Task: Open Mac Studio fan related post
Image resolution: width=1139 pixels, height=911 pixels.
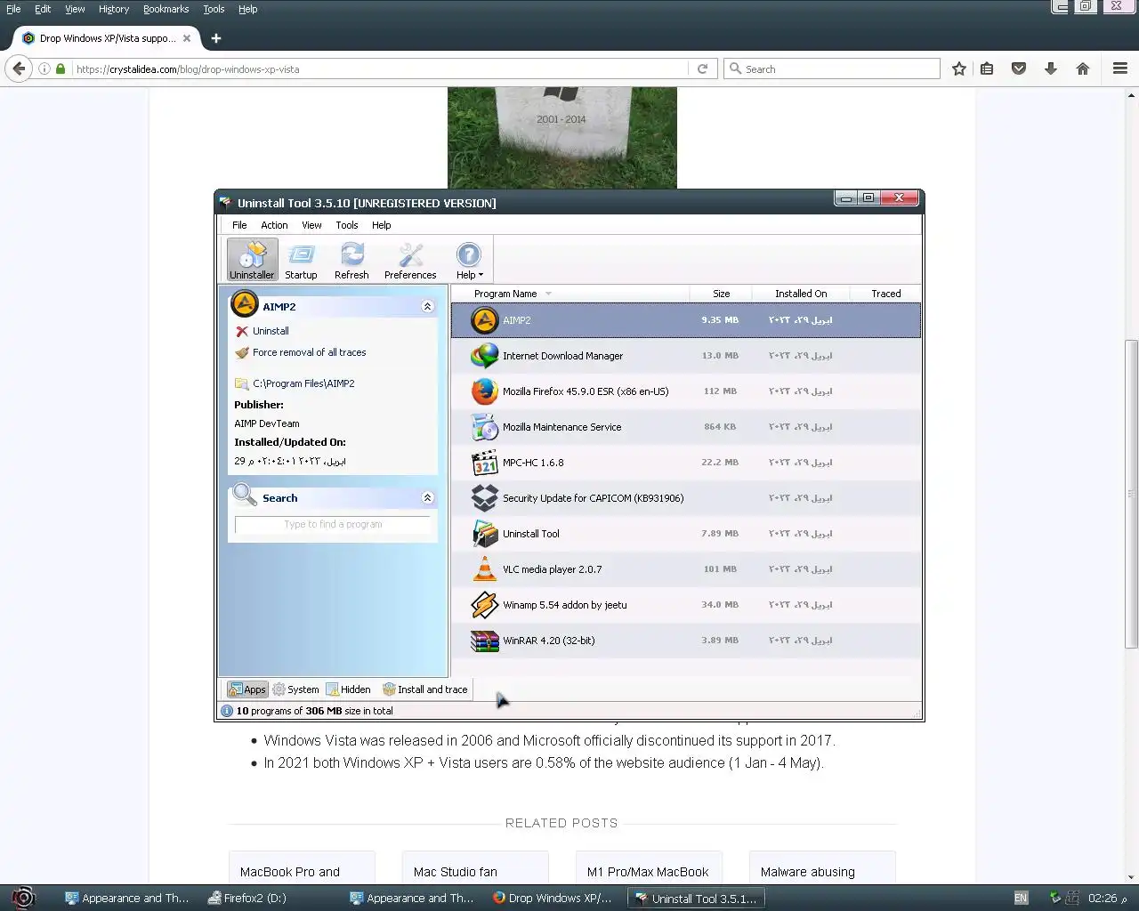Action: point(475,867)
